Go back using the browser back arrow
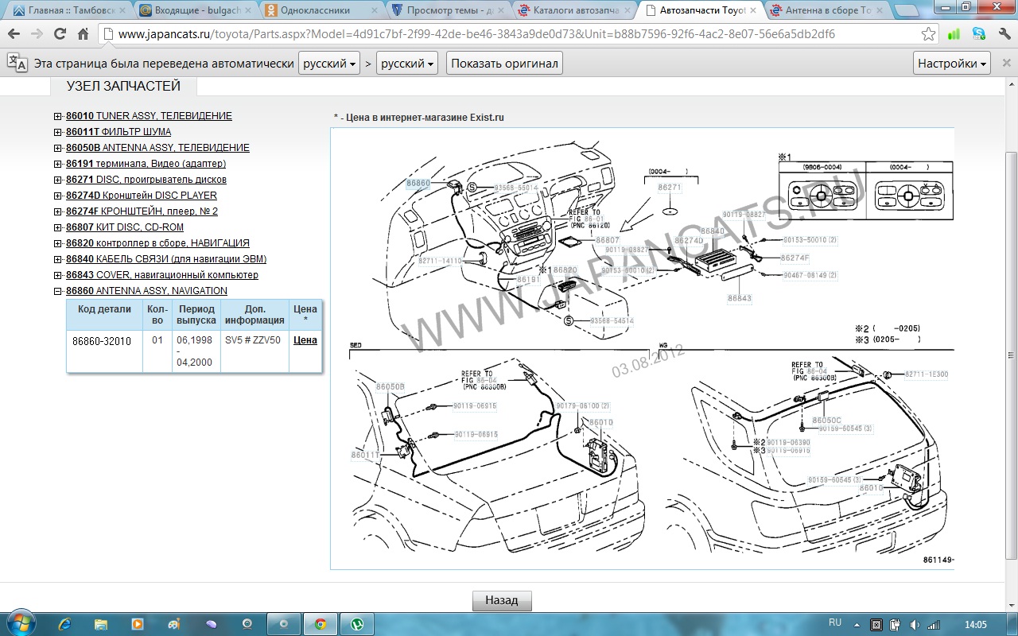The width and height of the screenshot is (1018, 636). point(14,34)
